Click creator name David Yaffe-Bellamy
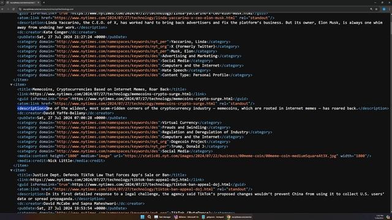 64,113
